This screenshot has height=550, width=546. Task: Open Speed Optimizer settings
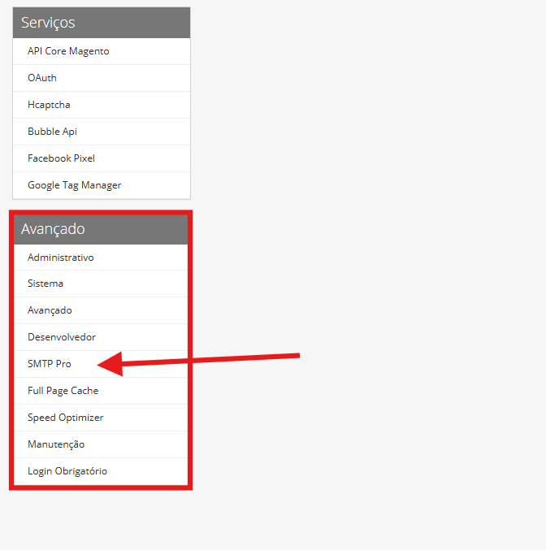pos(65,418)
